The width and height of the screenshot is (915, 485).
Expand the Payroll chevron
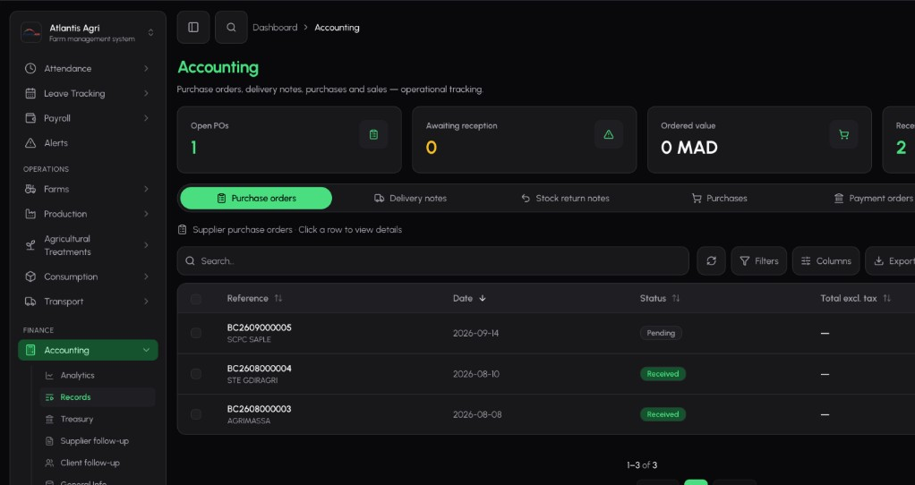coord(146,118)
